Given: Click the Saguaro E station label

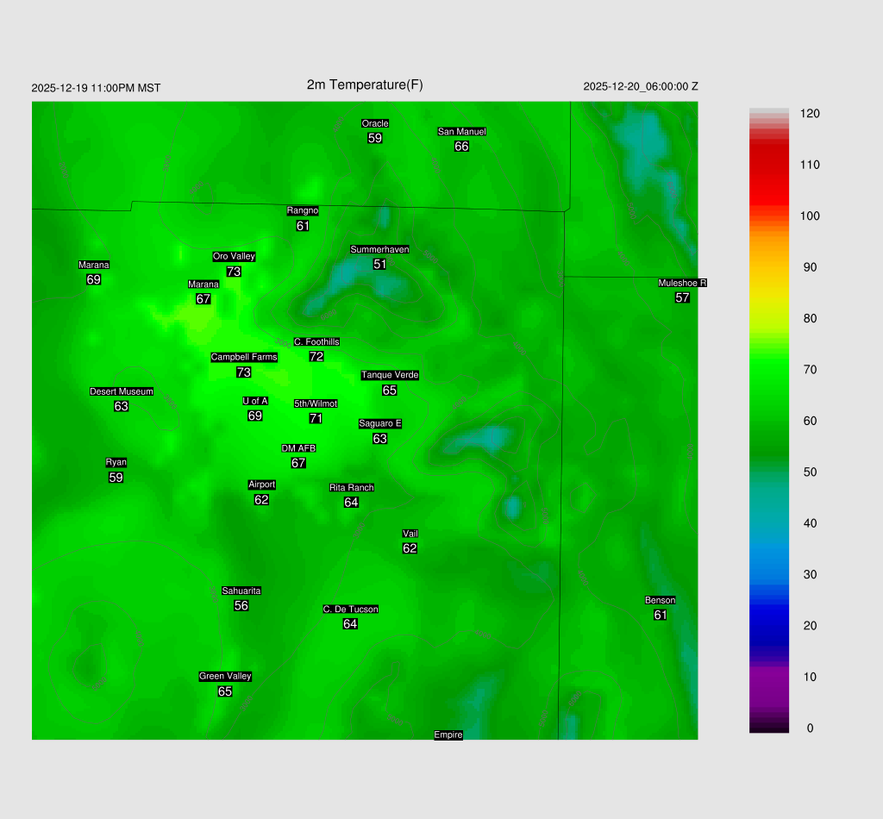Looking at the screenshot, I should click(x=380, y=423).
